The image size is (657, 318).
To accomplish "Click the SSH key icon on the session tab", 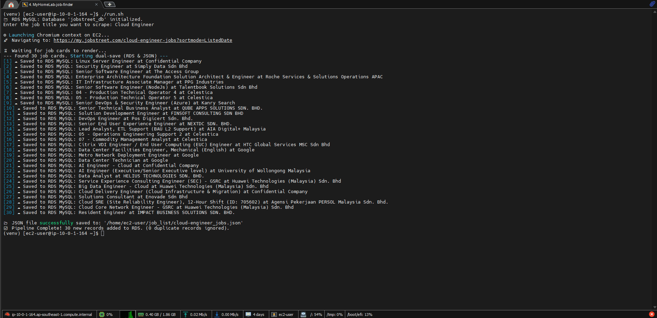I will [x=25, y=5].
